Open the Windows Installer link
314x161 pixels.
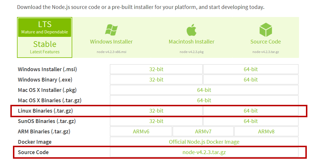point(111,42)
